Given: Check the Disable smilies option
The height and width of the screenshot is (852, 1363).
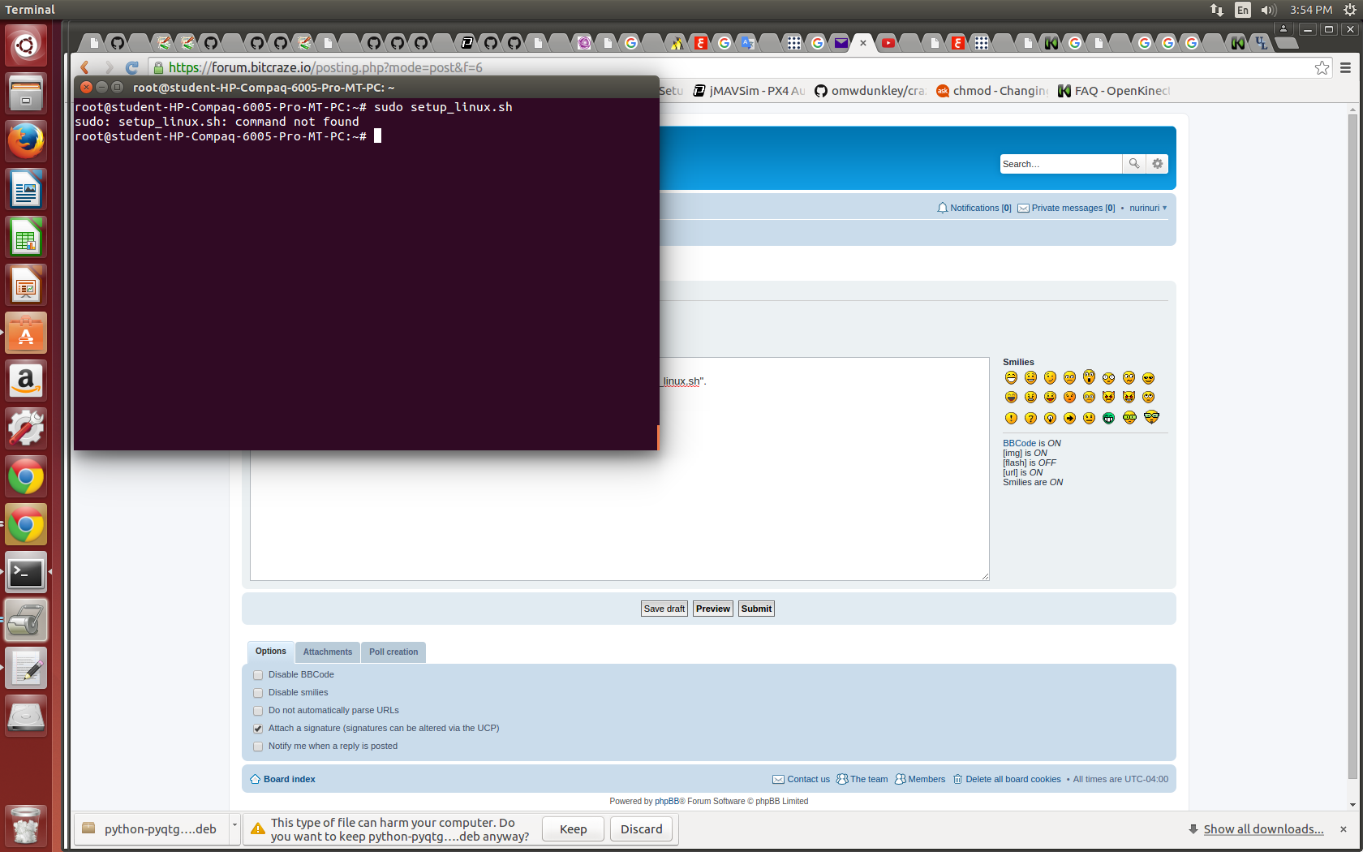Looking at the screenshot, I should [x=258, y=693].
